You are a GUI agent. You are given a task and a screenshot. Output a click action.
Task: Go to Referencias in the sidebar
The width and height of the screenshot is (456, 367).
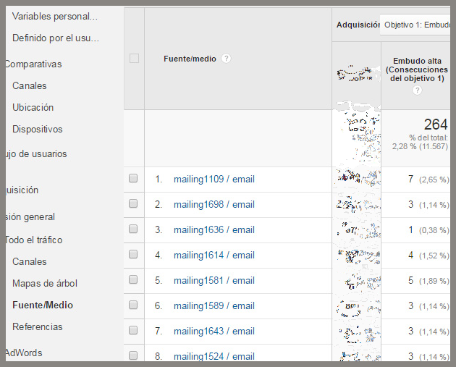click(38, 326)
